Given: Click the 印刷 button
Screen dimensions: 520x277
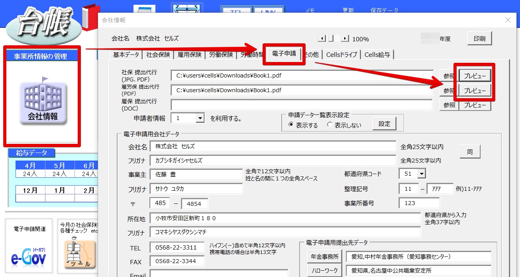Looking at the screenshot, I should tap(480, 38).
